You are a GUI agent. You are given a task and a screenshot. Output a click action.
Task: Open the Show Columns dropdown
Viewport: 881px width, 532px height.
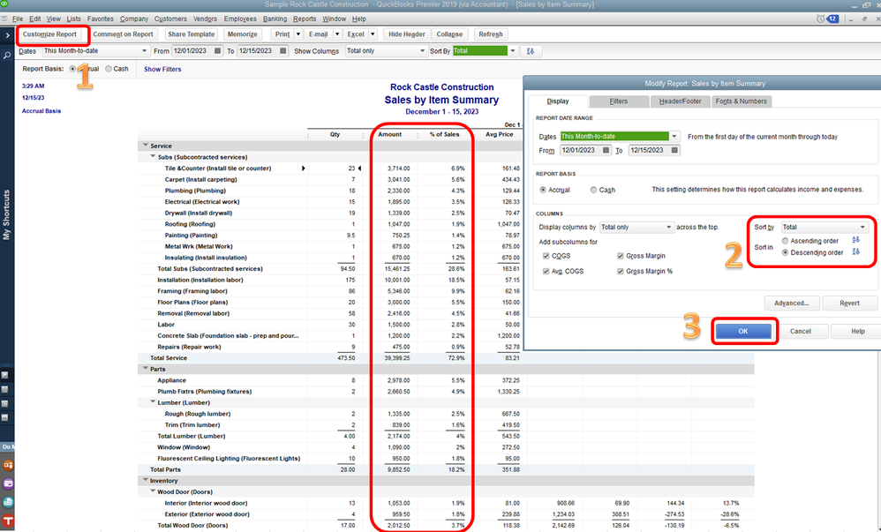coord(423,50)
